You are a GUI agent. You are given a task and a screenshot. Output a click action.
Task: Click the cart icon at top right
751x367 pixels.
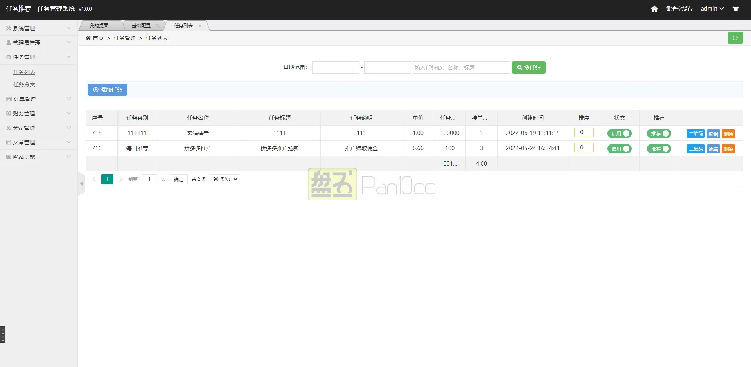(x=735, y=9)
